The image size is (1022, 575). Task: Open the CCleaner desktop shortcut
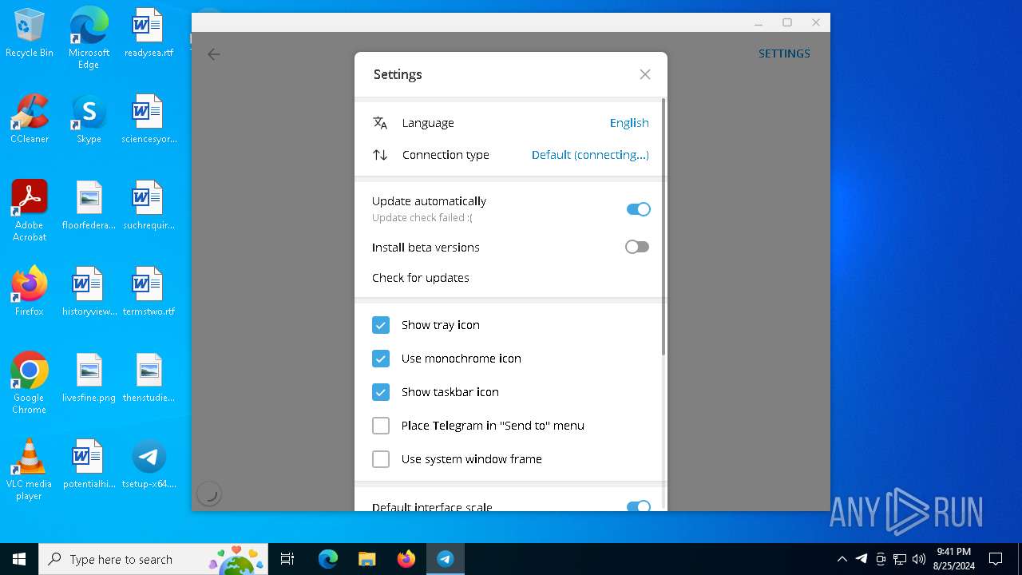(30, 120)
